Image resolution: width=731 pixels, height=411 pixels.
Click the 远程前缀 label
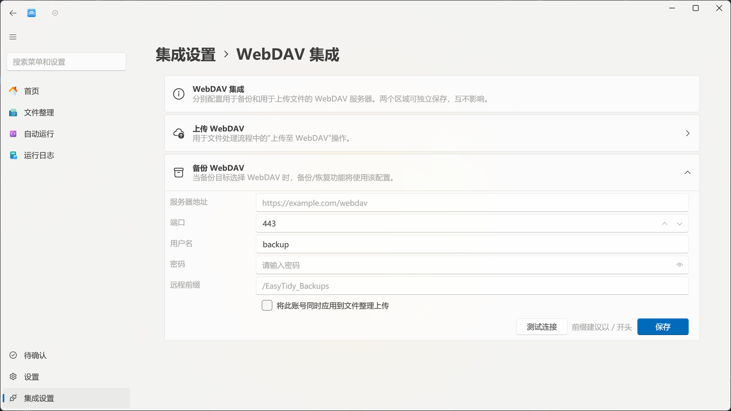pos(185,285)
